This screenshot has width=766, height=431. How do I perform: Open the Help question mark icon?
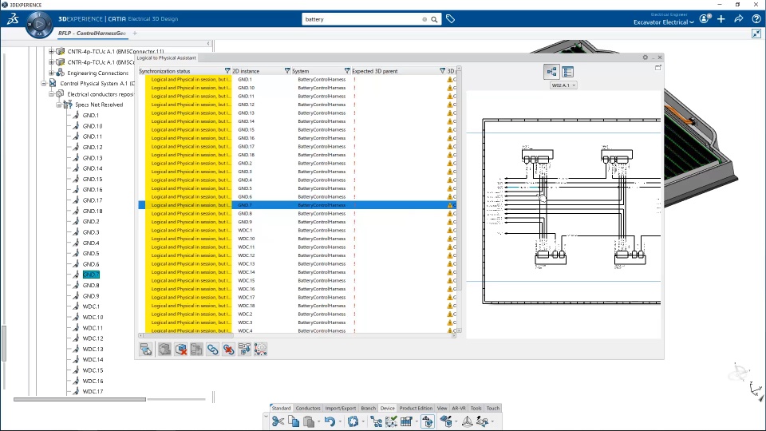(756, 19)
